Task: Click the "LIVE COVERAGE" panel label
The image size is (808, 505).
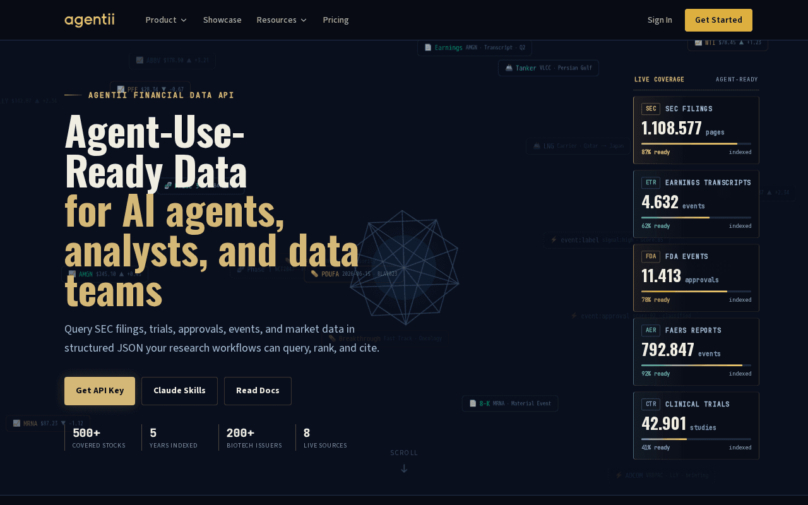Action: [659, 80]
